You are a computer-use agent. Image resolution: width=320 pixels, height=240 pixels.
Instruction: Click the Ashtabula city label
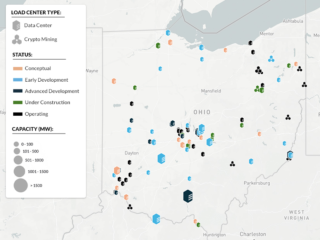coord(293,21)
